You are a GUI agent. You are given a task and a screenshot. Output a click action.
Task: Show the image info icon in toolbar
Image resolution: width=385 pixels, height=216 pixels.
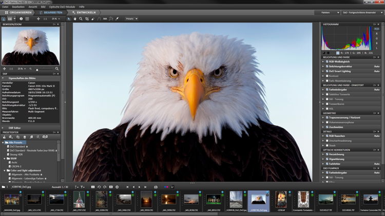21,19
